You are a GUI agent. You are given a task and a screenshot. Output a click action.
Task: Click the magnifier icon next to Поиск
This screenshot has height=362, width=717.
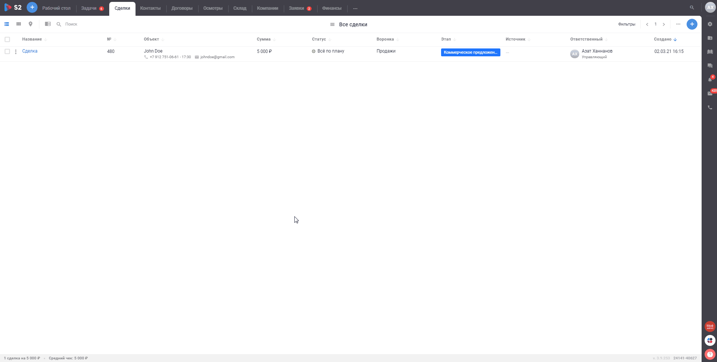click(x=59, y=24)
